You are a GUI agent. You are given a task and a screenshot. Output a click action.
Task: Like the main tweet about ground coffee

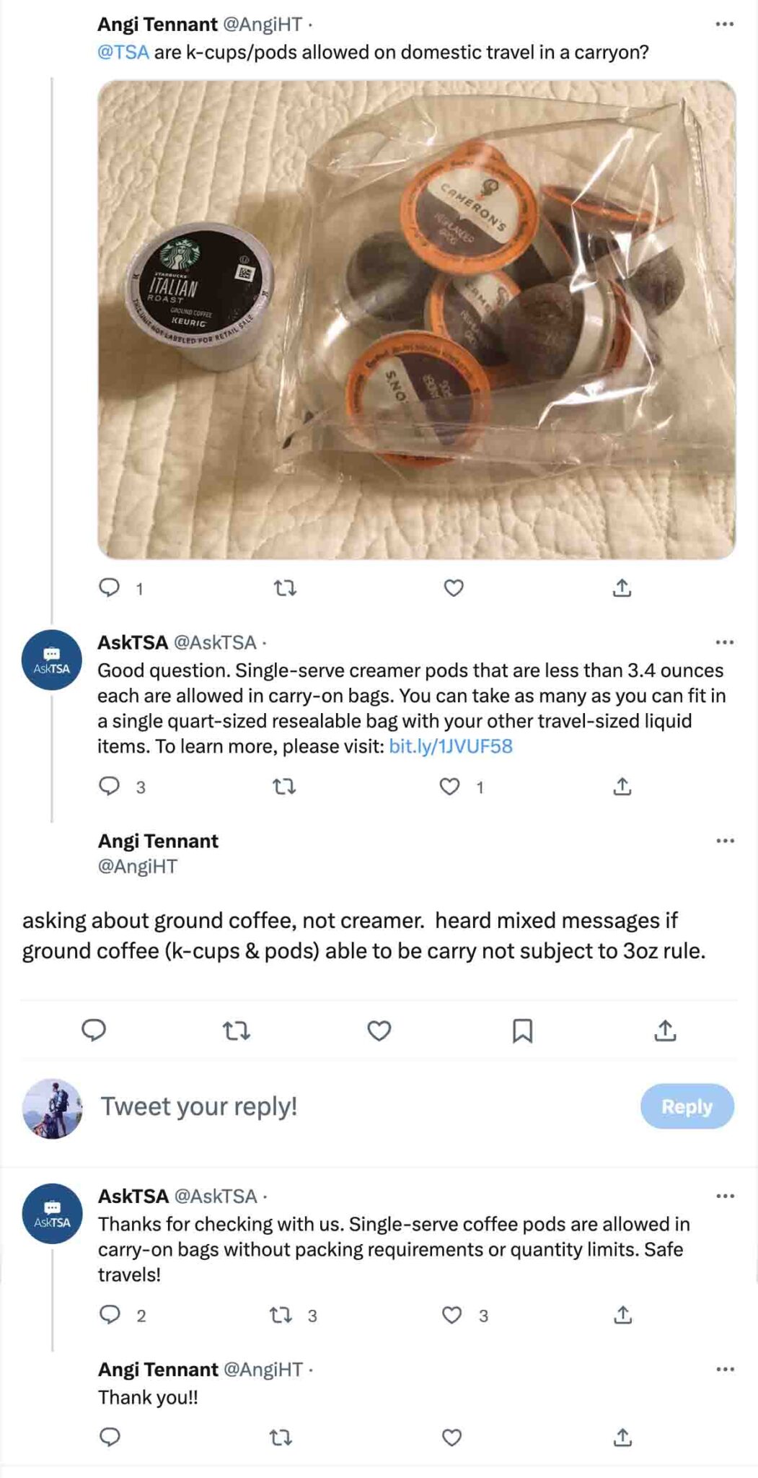pos(379,1031)
